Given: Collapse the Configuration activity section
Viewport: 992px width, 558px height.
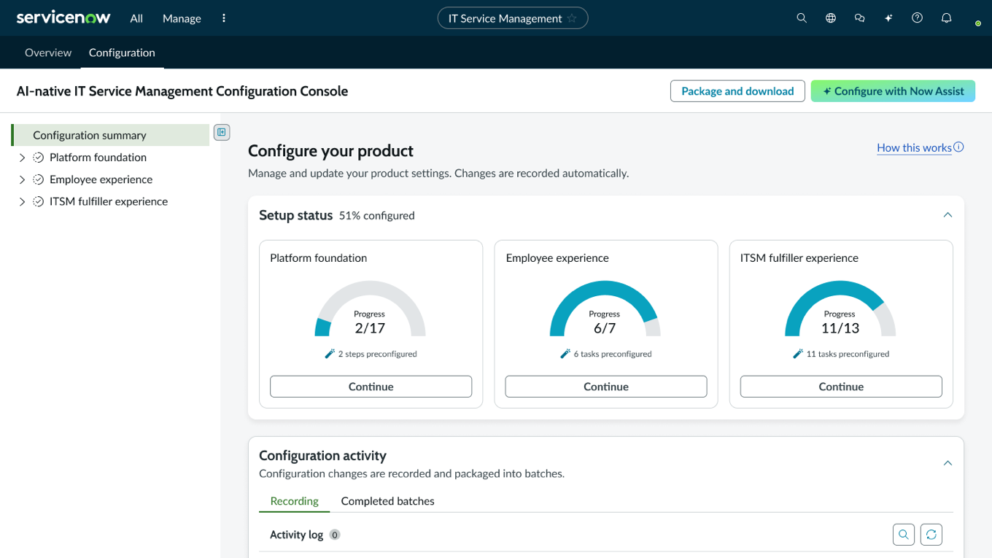Looking at the screenshot, I should [x=948, y=463].
